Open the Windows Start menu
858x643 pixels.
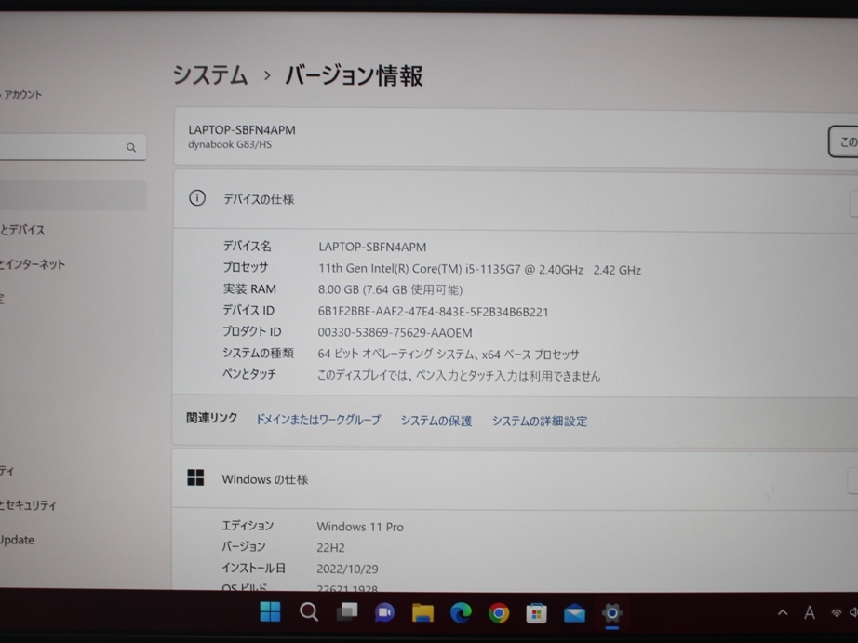[270, 611]
